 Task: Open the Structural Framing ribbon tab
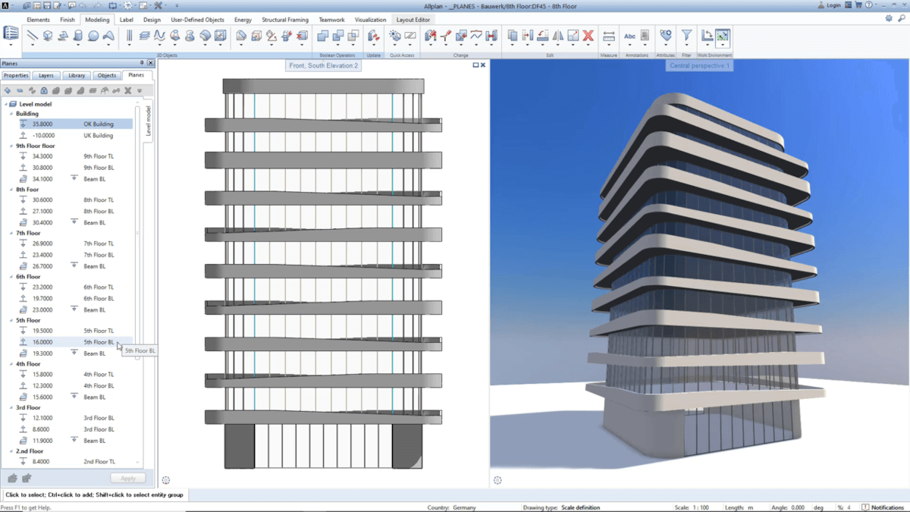[x=285, y=20]
